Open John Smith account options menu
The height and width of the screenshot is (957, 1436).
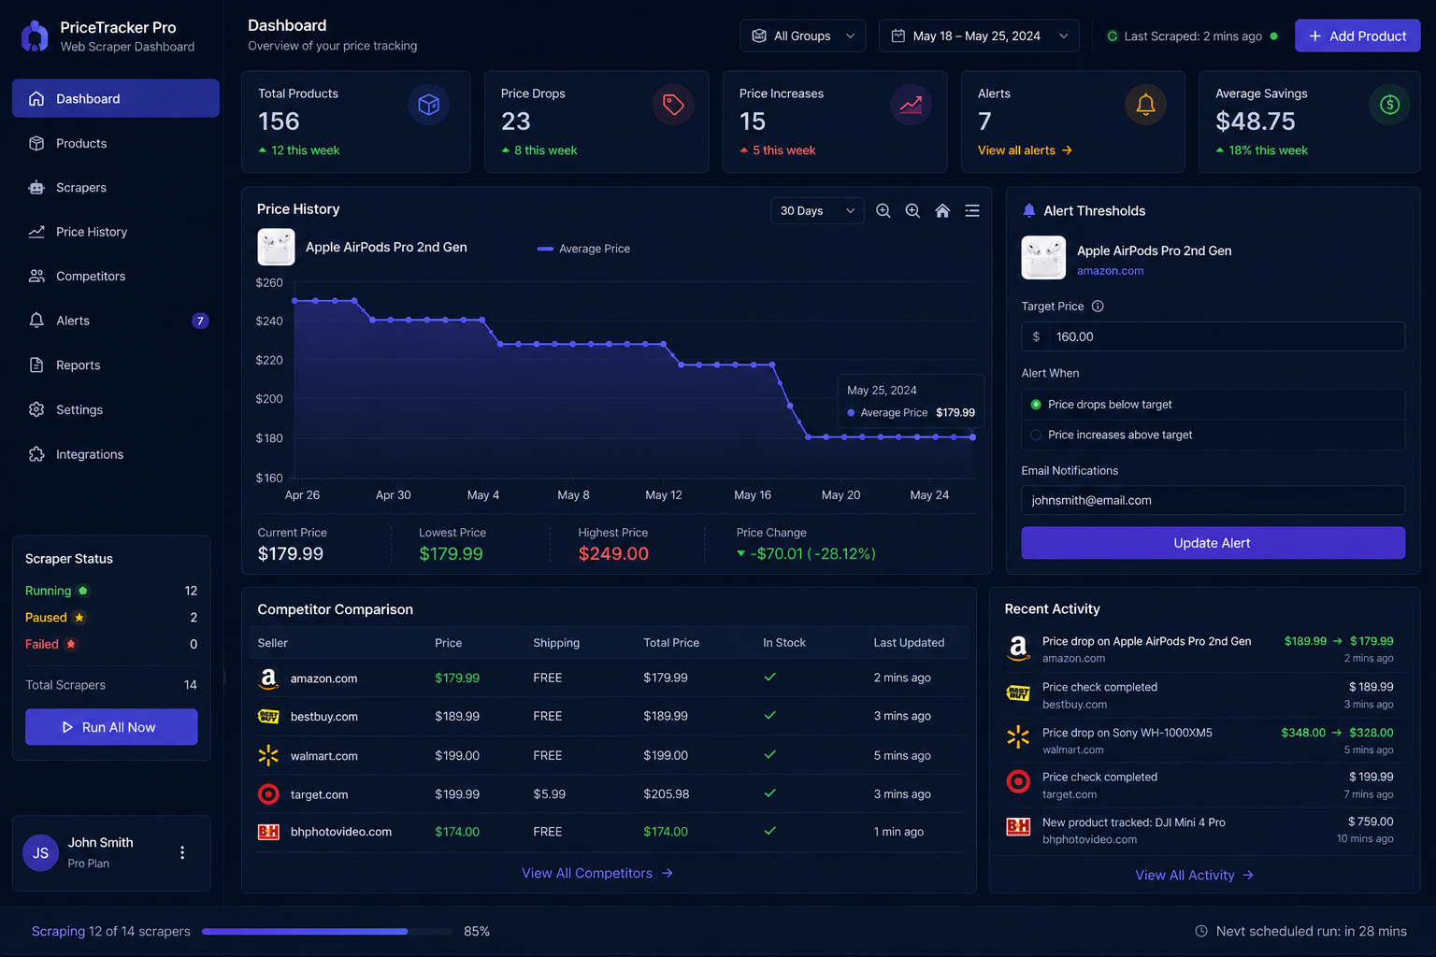click(x=182, y=852)
